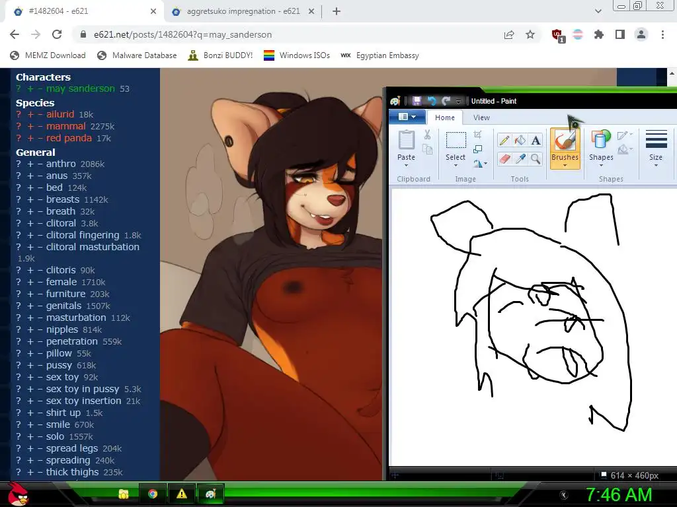Click the Chrome taskbar icon

[x=152, y=494]
